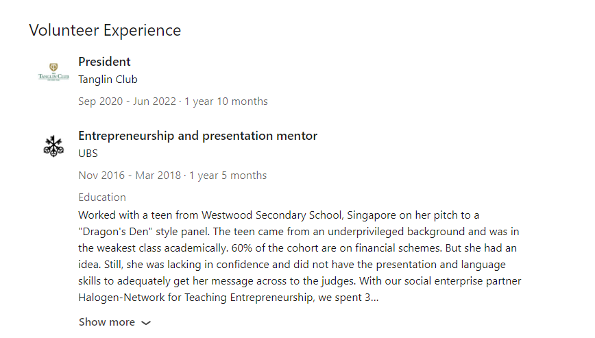Click the Show more link
Screen dimensions: 595x338
point(114,322)
